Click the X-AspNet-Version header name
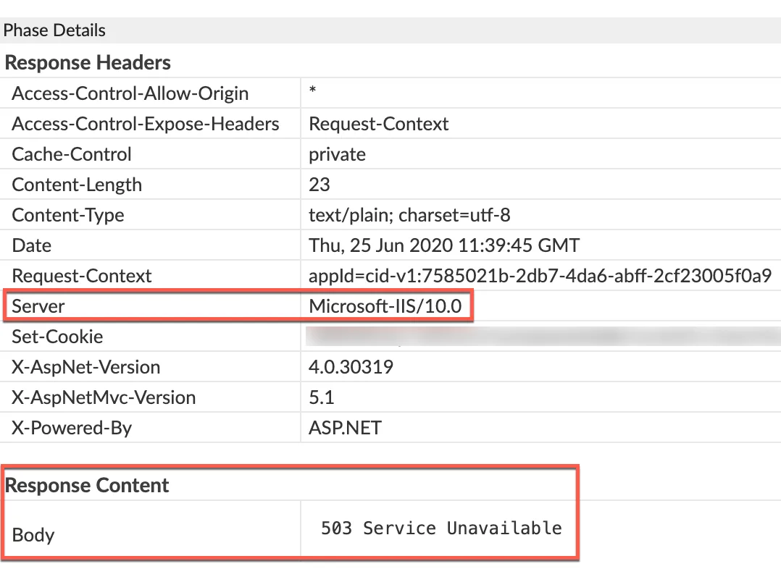The width and height of the screenshot is (781, 569). pyautogui.click(x=85, y=367)
